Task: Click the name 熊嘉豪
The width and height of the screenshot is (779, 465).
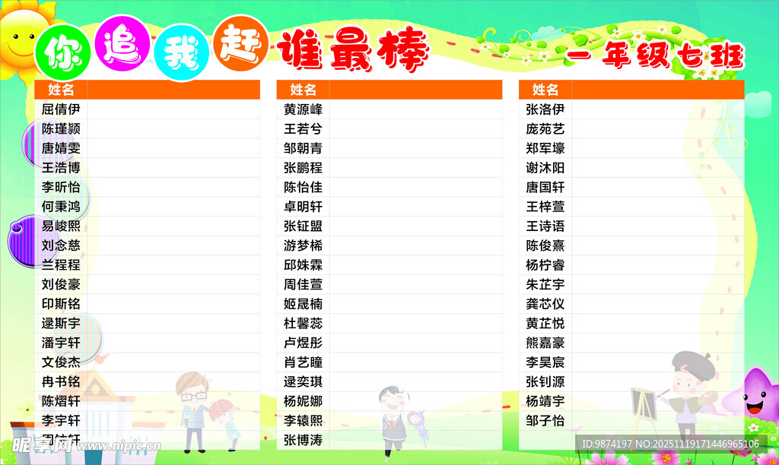Action: [545, 343]
